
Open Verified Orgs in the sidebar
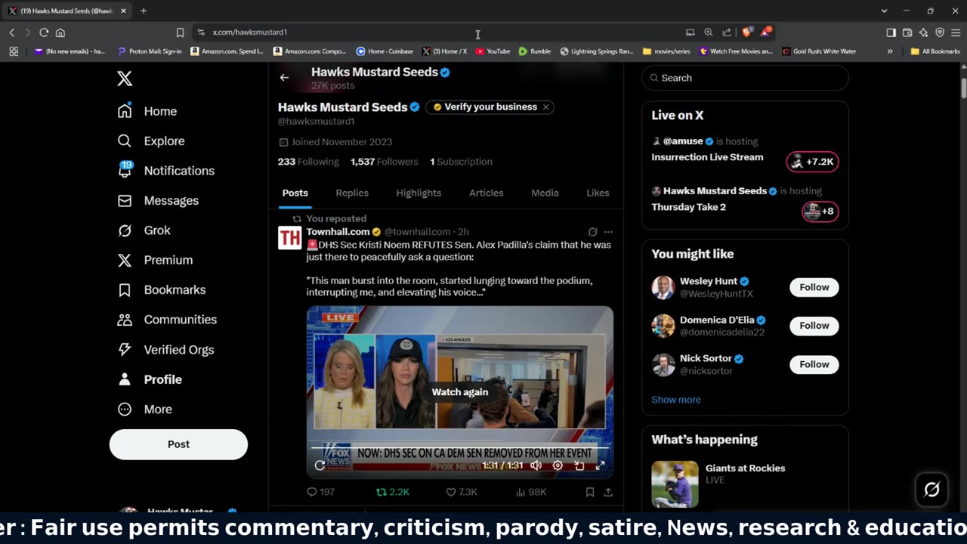165,349
